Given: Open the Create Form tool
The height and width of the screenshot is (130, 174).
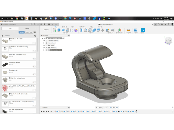Looking at the screenshot, I should tap(76, 30).
